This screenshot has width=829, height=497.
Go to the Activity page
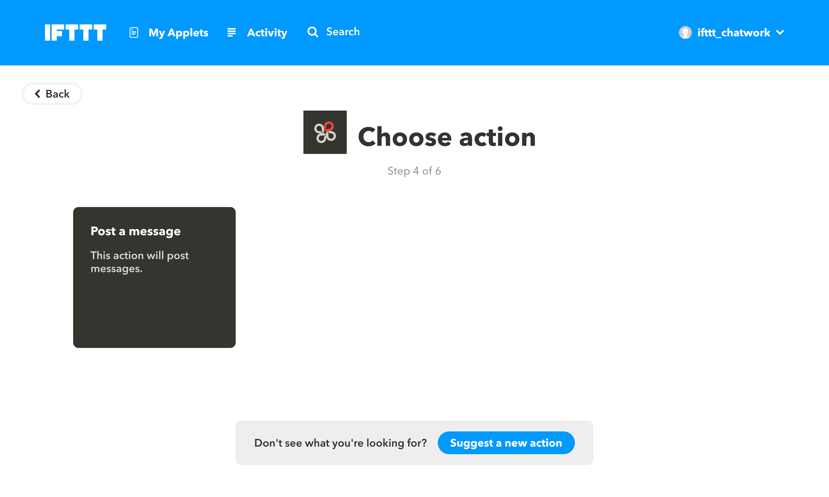click(267, 33)
